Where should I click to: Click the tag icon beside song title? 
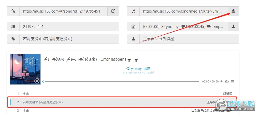click(13, 39)
